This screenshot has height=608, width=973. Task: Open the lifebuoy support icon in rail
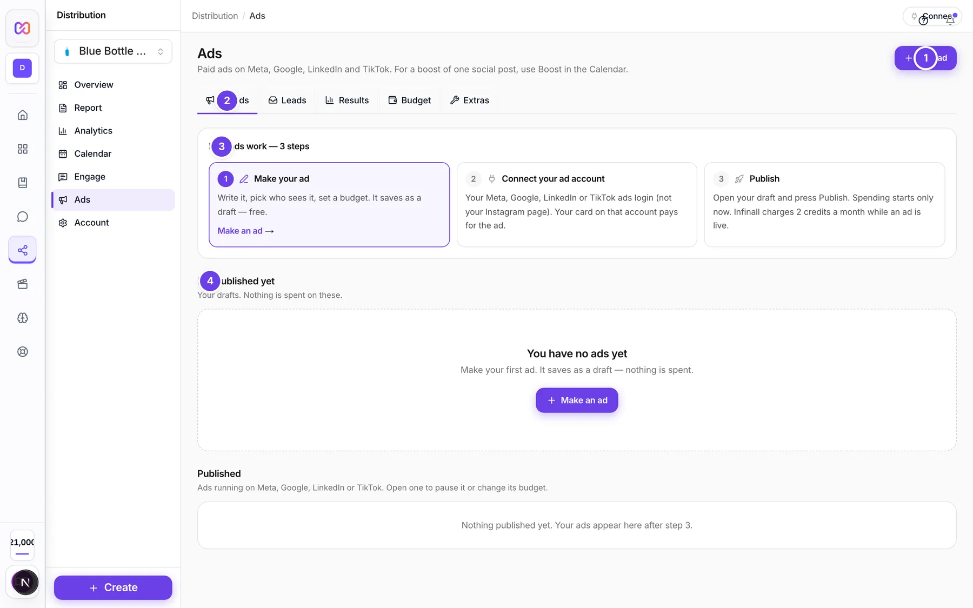[x=22, y=352]
